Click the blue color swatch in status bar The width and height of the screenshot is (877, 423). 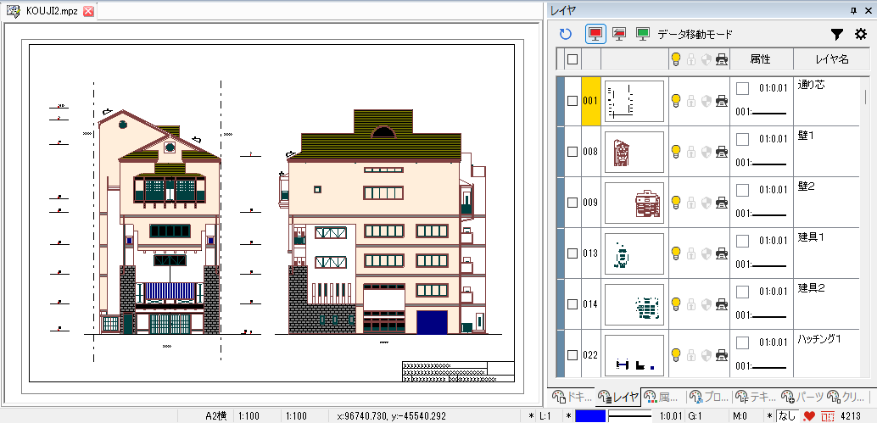590,416
